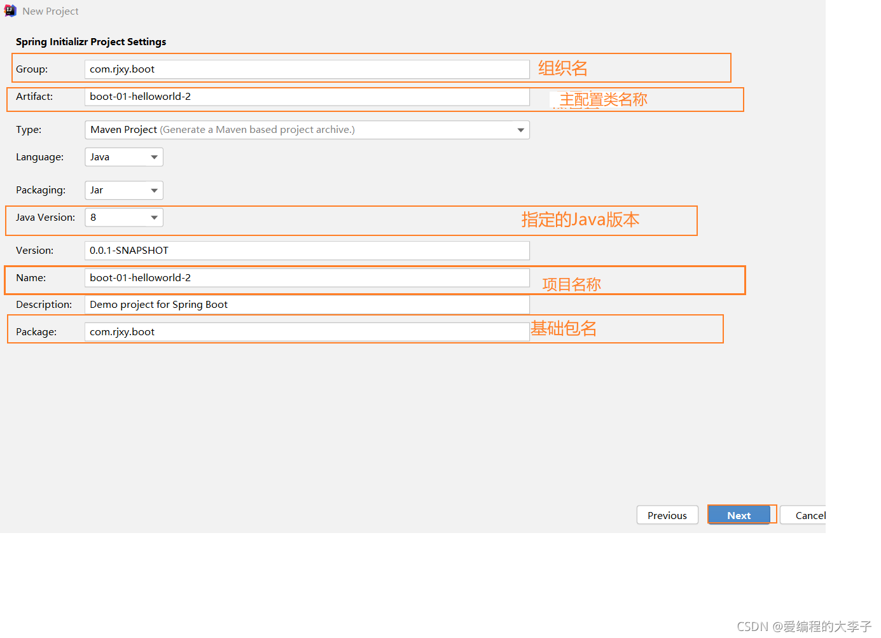Click the Version: label

pos(34,251)
